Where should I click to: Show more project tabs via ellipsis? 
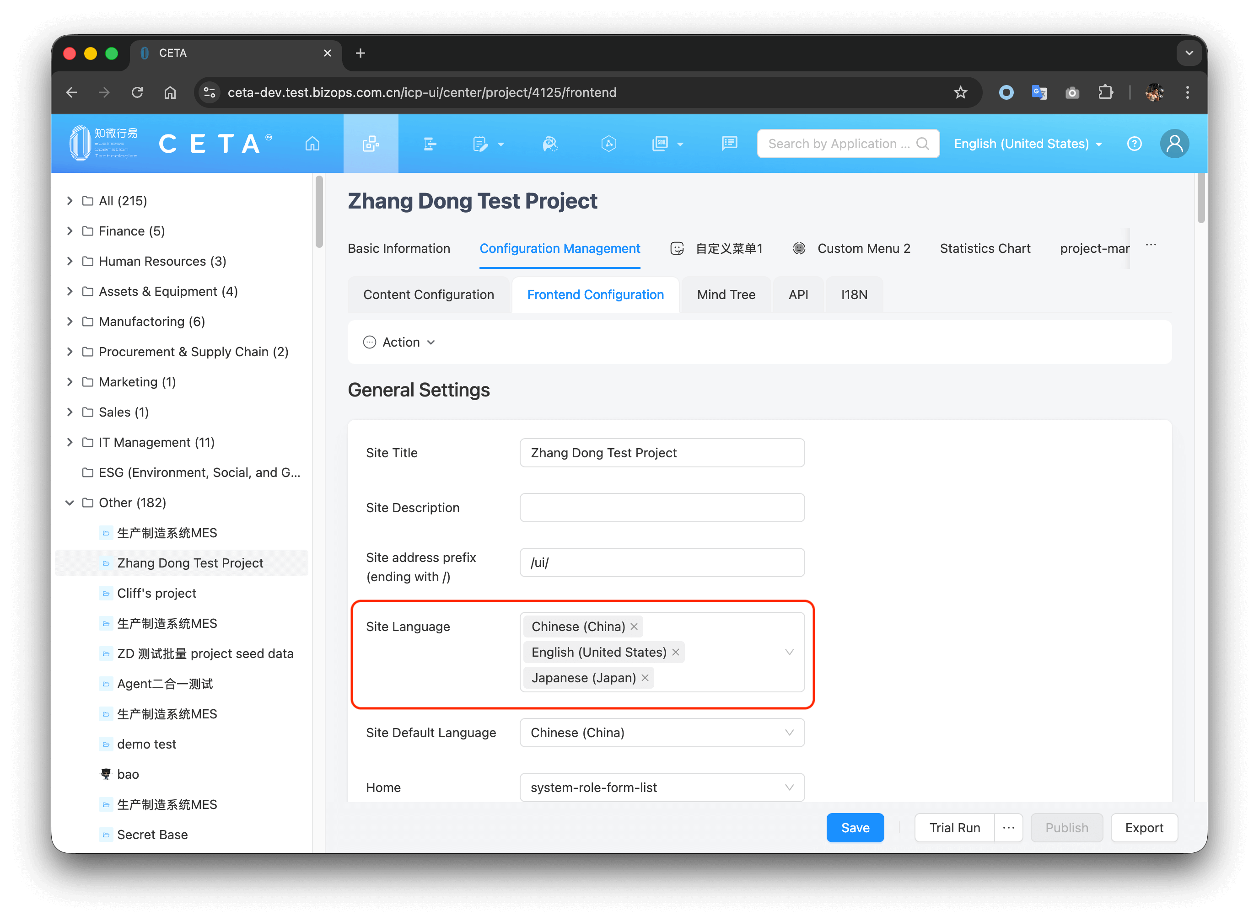tap(1151, 245)
